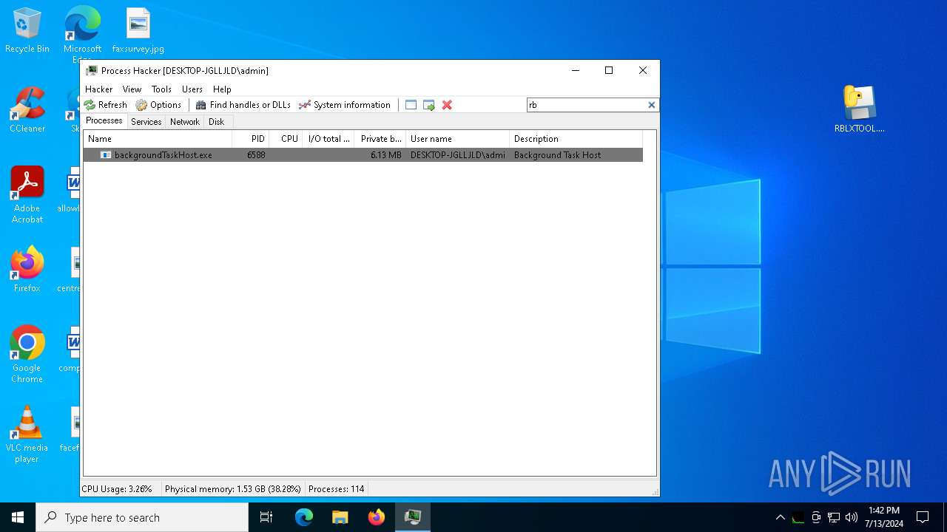Screen dimensions: 947x532
Task: Click the Process Hacker tray graph icon
Action: point(798,517)
